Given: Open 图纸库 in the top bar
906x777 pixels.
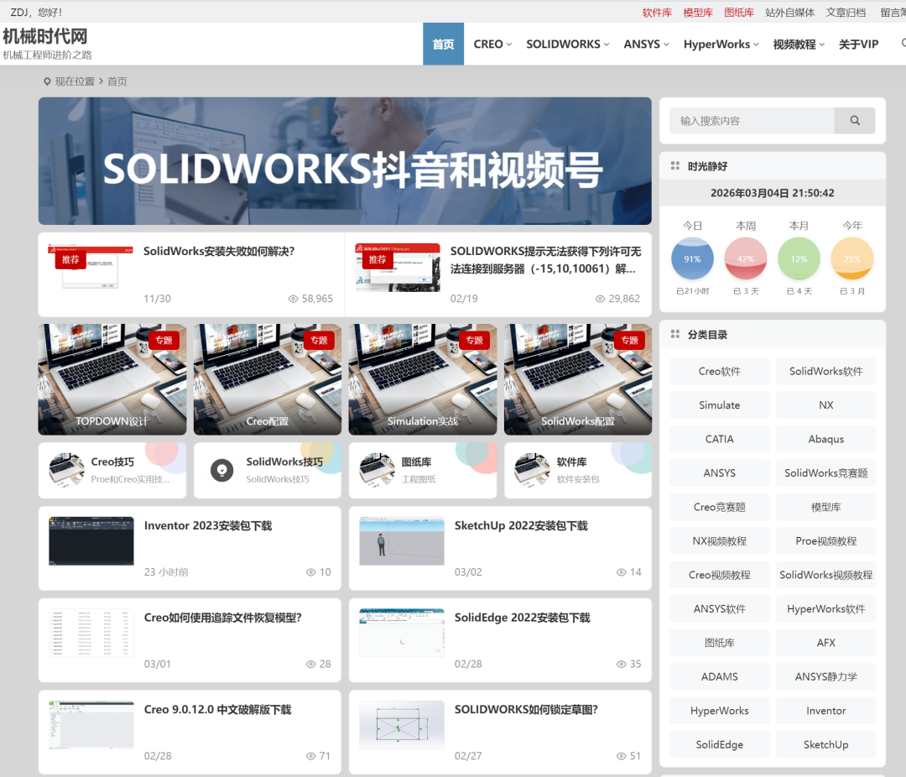Looking at the screenshot, I should 739,13.
